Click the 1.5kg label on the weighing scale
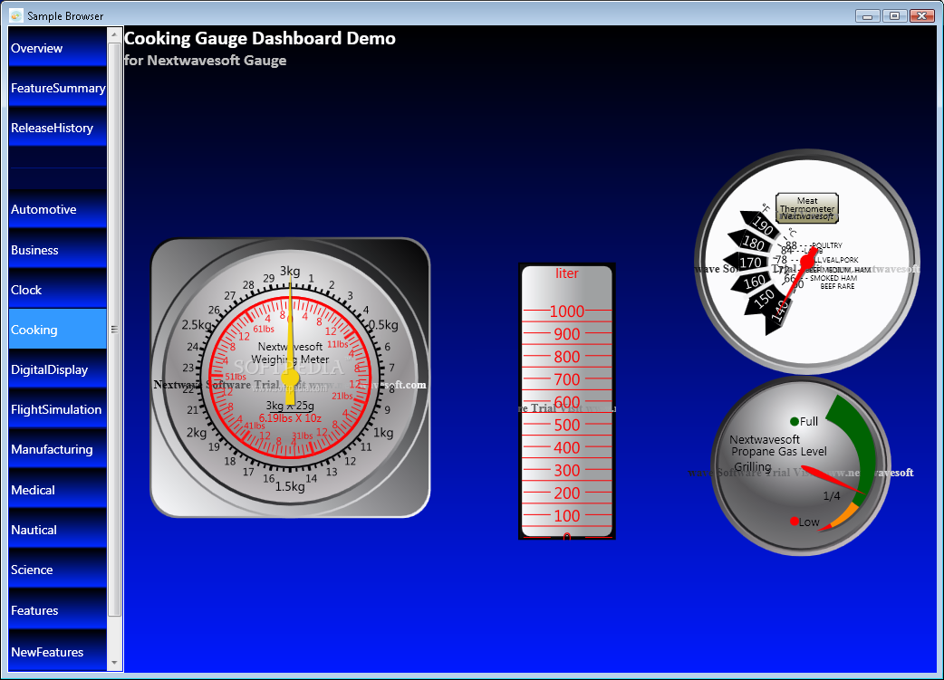This screenshot has height=680, width=944. [x=290, y=486]
